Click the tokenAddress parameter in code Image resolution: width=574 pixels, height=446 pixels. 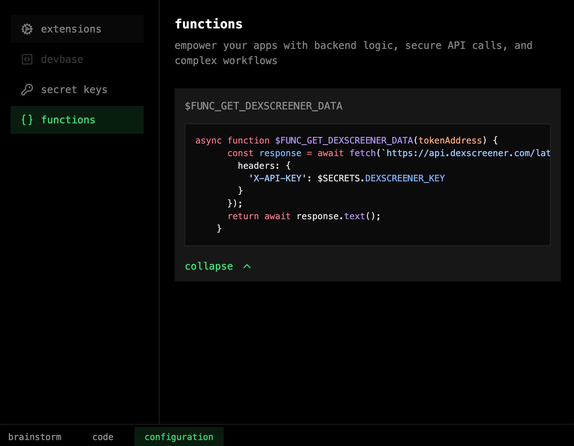(x=450, y=140)
